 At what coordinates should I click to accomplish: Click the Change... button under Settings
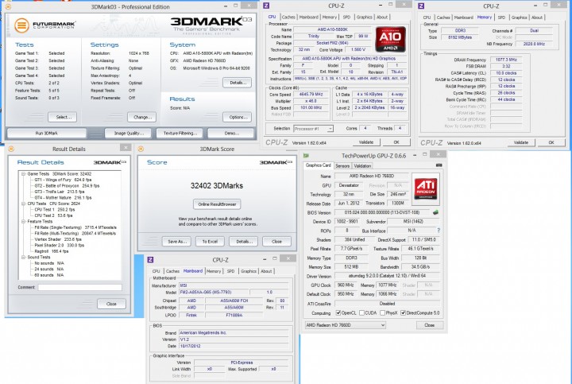[142, 117]
